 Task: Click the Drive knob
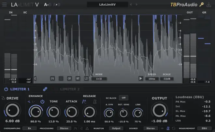[12, 110]
